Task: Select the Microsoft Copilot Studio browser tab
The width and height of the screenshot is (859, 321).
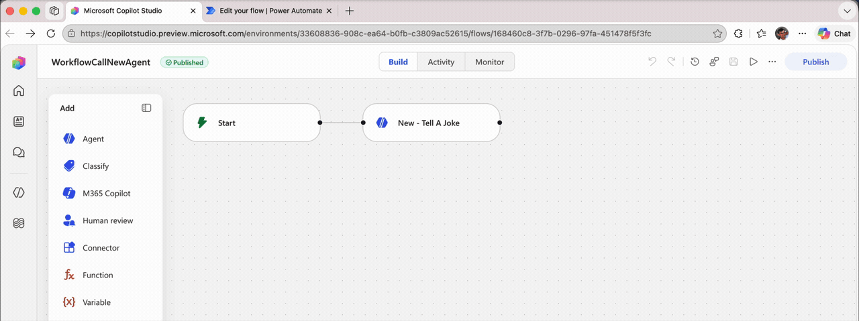Action: (133, 11)
